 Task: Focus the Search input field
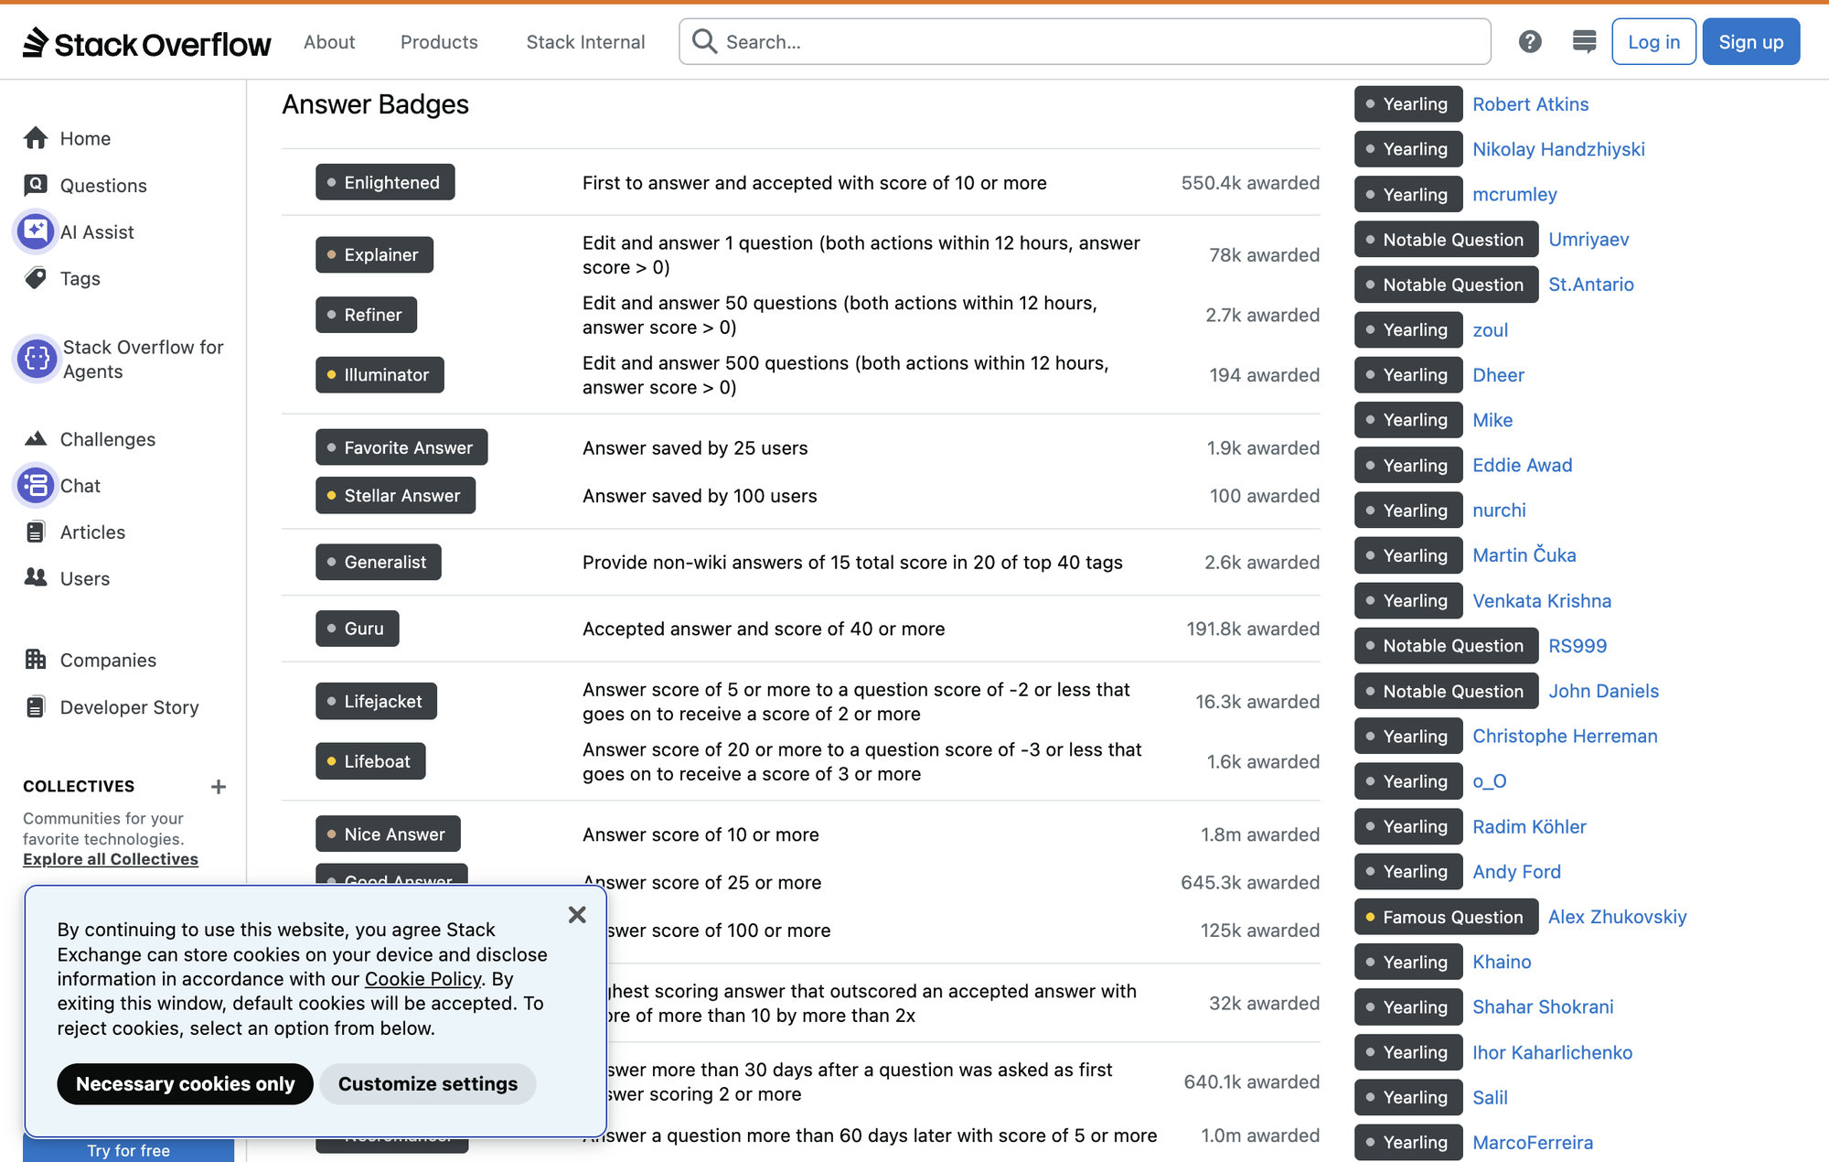point(1085,41)
